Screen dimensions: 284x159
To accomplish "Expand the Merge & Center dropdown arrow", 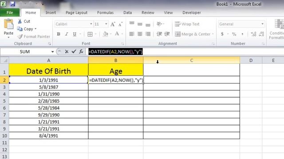I will [213, 34].
